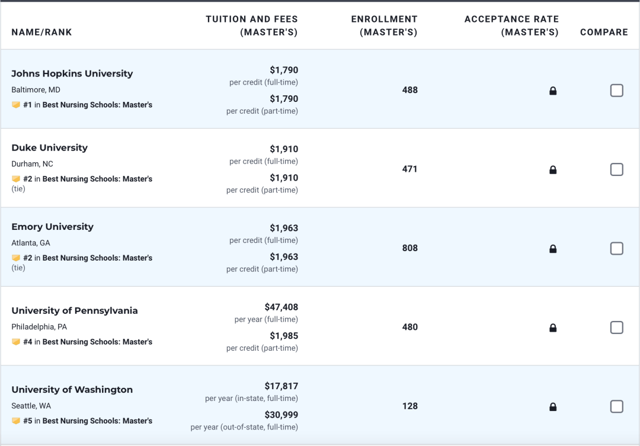
Task: Click the University of Pennsylvania acceptance rate lock
Action: [553, 328]
